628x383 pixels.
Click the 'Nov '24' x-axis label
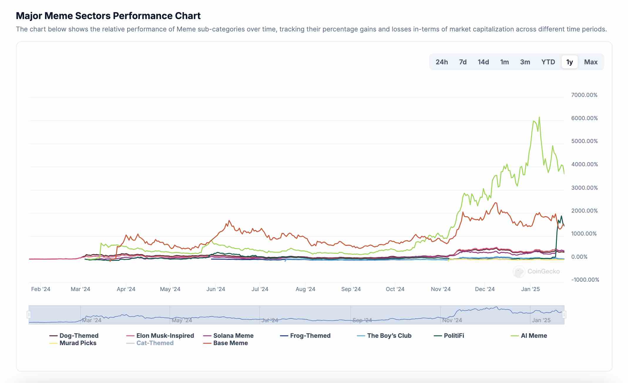(441, 289)
